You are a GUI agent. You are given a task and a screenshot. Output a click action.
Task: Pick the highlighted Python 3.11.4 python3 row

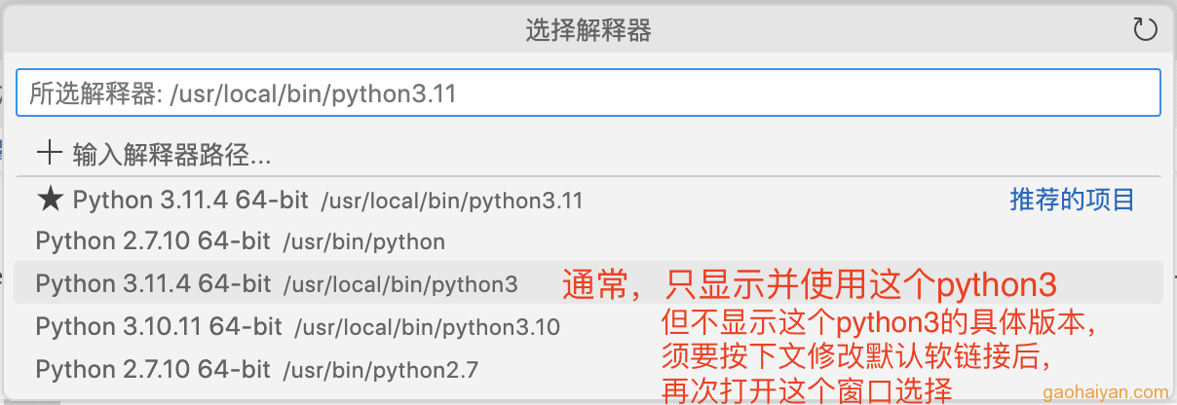(x=588, y=283)
